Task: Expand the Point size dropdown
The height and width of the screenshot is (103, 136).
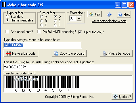Action: point(79,18)
